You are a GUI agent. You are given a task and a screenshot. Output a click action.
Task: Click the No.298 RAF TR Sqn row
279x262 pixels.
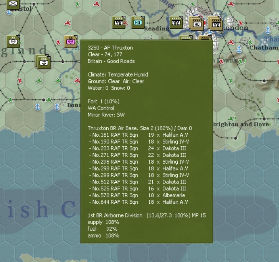(139, 169)
